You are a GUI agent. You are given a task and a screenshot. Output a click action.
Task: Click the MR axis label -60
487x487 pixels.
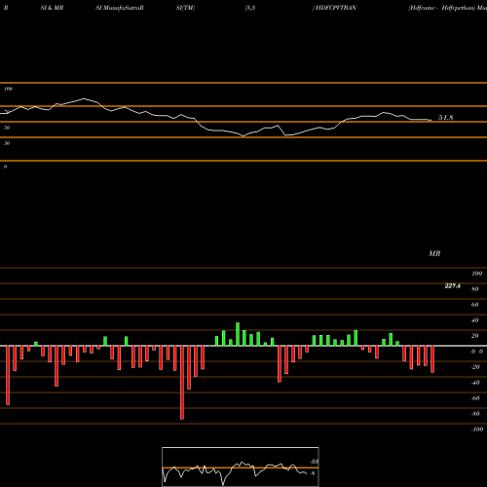tap(475, 398)
